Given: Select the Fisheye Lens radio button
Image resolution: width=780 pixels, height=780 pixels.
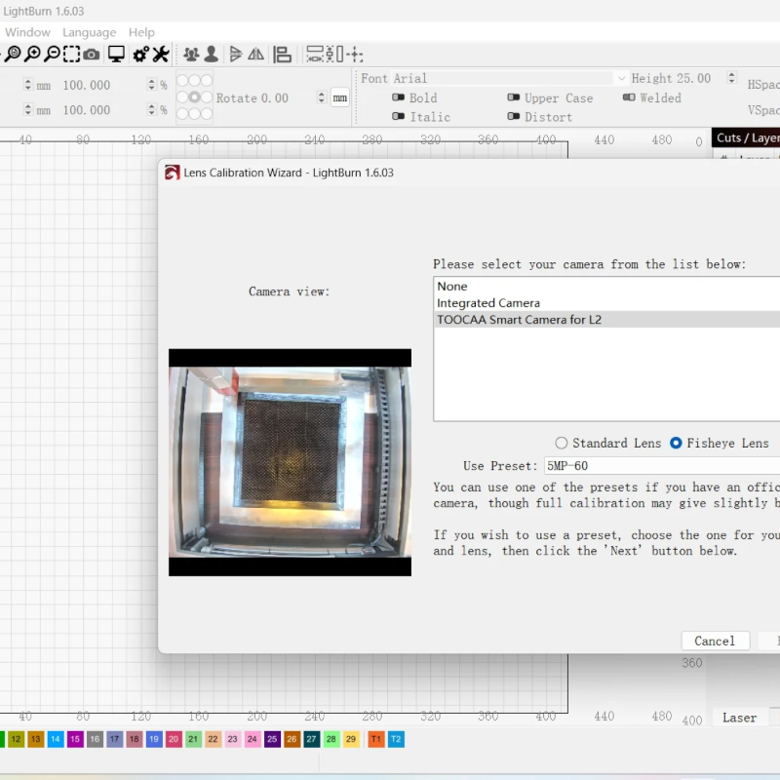Looking at the screenshot, I should [676, 443].
